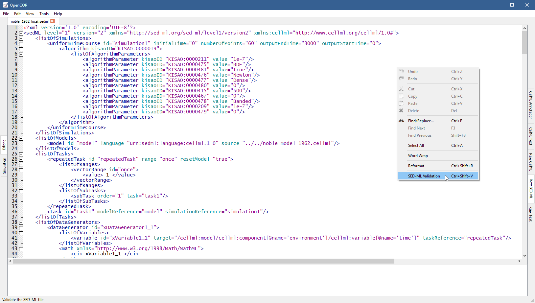Collapse the sedML root element on line 2

pyautogui.click(x=21, y=33)
